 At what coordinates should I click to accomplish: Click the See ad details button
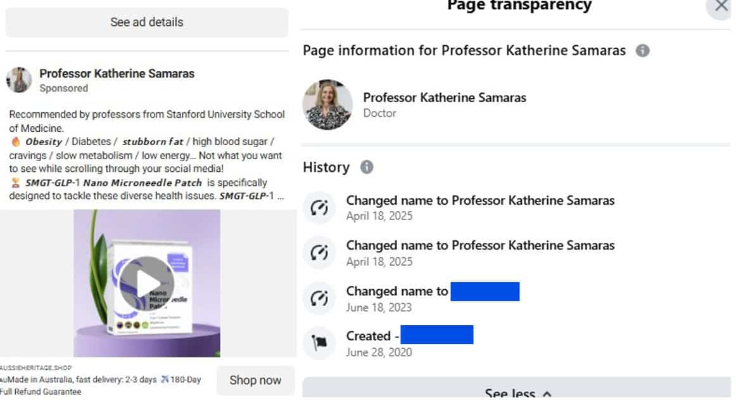coord(146,22)
